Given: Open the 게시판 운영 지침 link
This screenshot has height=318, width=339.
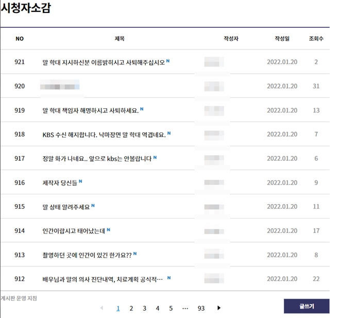Looking at the screenshot, I should click(x=19, y=298).
